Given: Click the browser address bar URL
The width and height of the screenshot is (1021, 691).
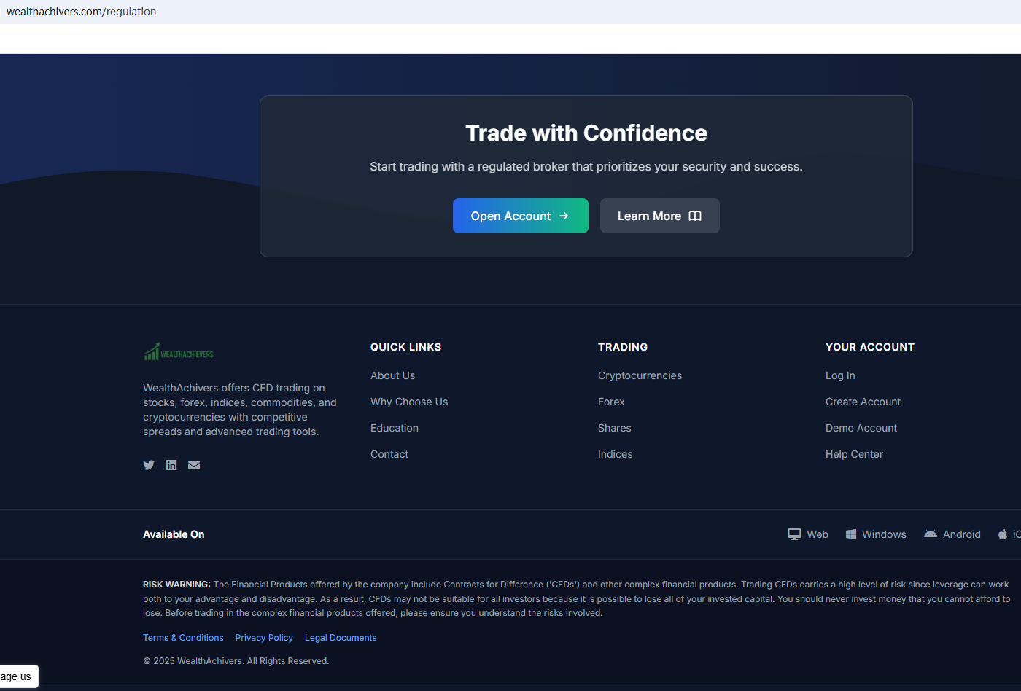Looking at the screenshot, I should pyautogui.click(x=82, y=12).
